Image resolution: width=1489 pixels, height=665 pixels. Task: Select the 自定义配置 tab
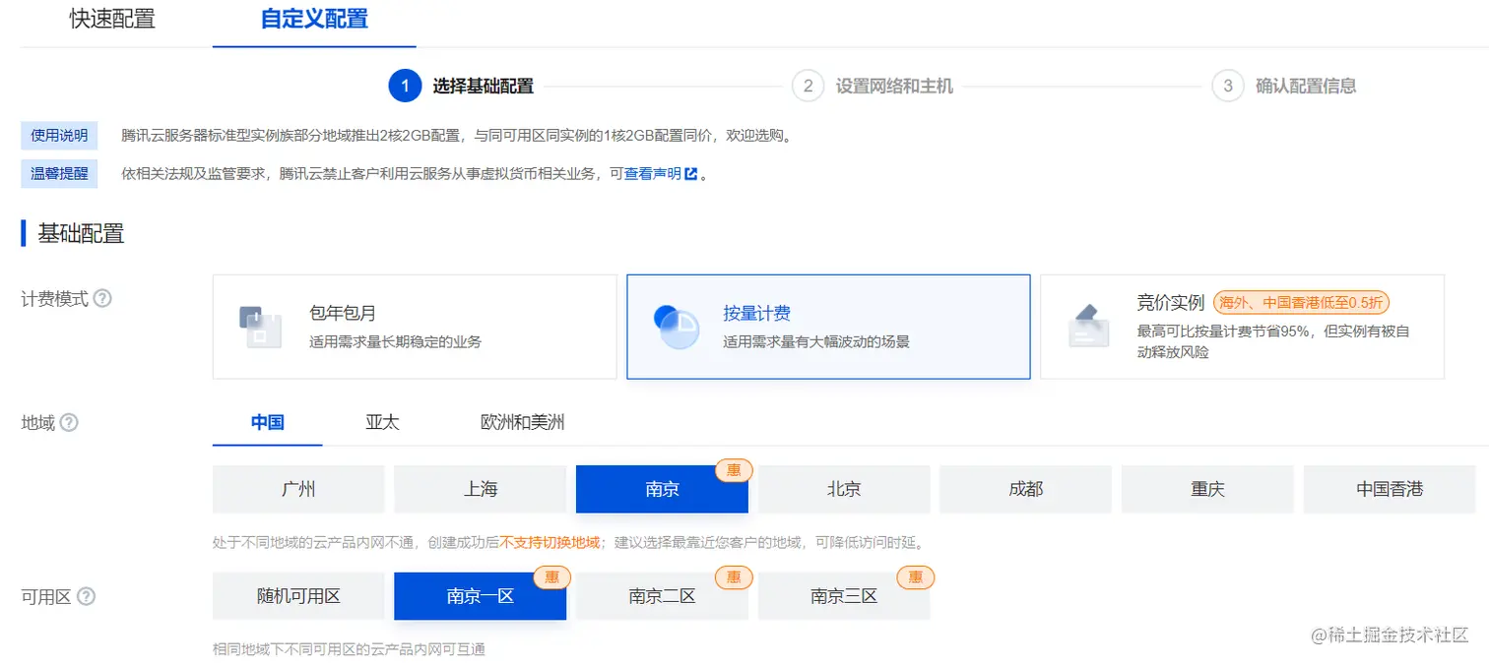314,19
